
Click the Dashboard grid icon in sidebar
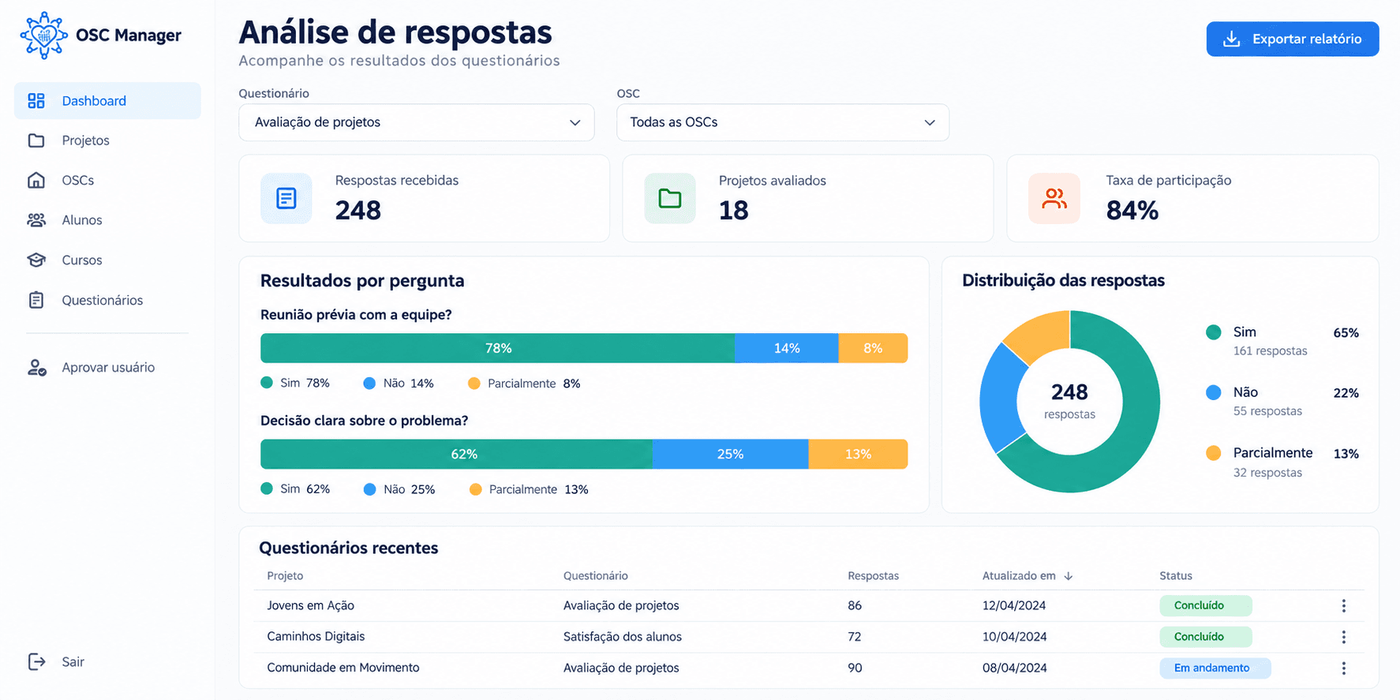[x=36, y=101]
